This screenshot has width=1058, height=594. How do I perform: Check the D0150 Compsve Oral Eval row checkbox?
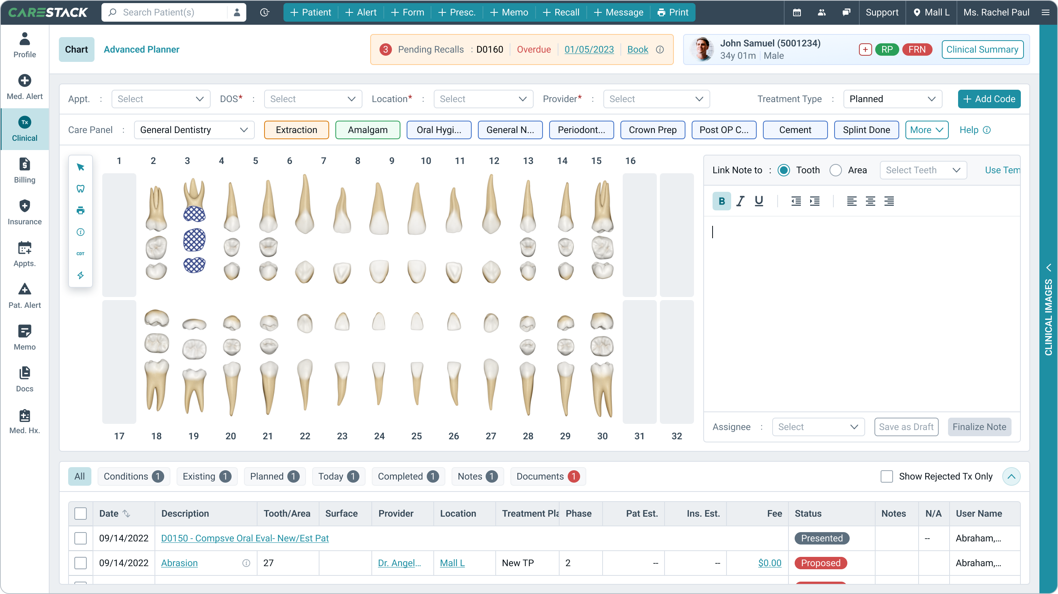81,538
